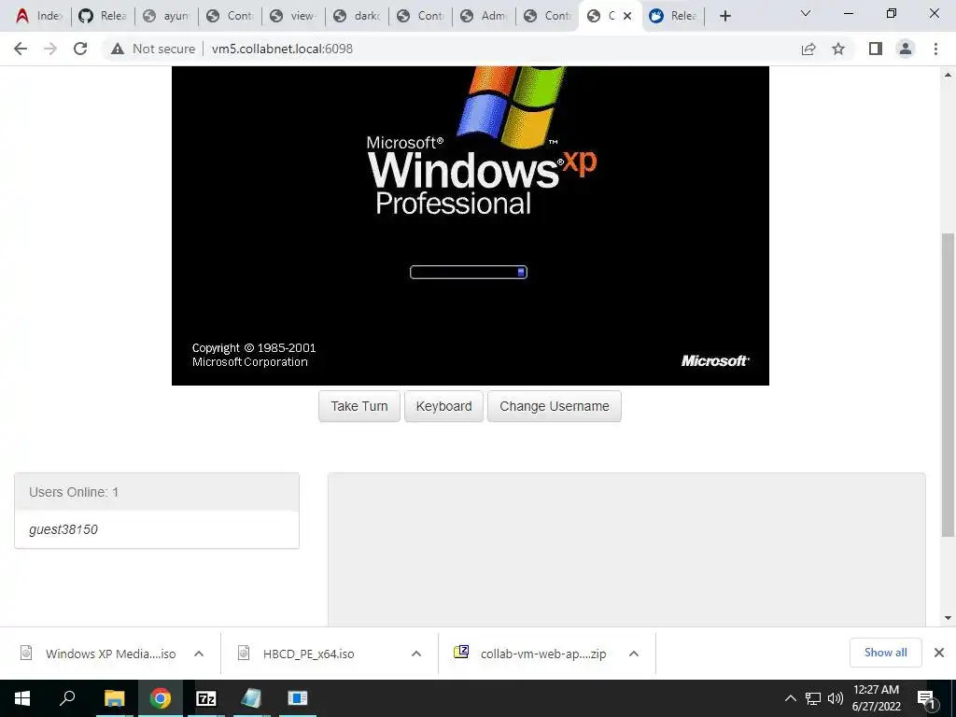The image size is (956, 717).
Task: Switch to the ayun tab
Action: point(166,16)
